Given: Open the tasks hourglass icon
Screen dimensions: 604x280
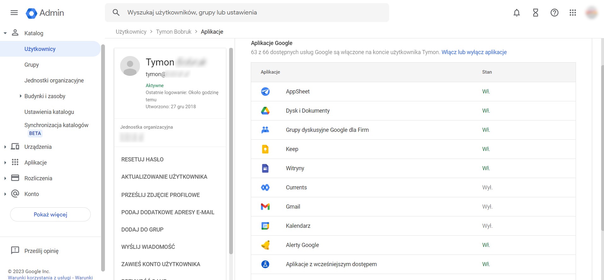Looking at the screenshot, I should pyautogui.click(x=536, y=13).
